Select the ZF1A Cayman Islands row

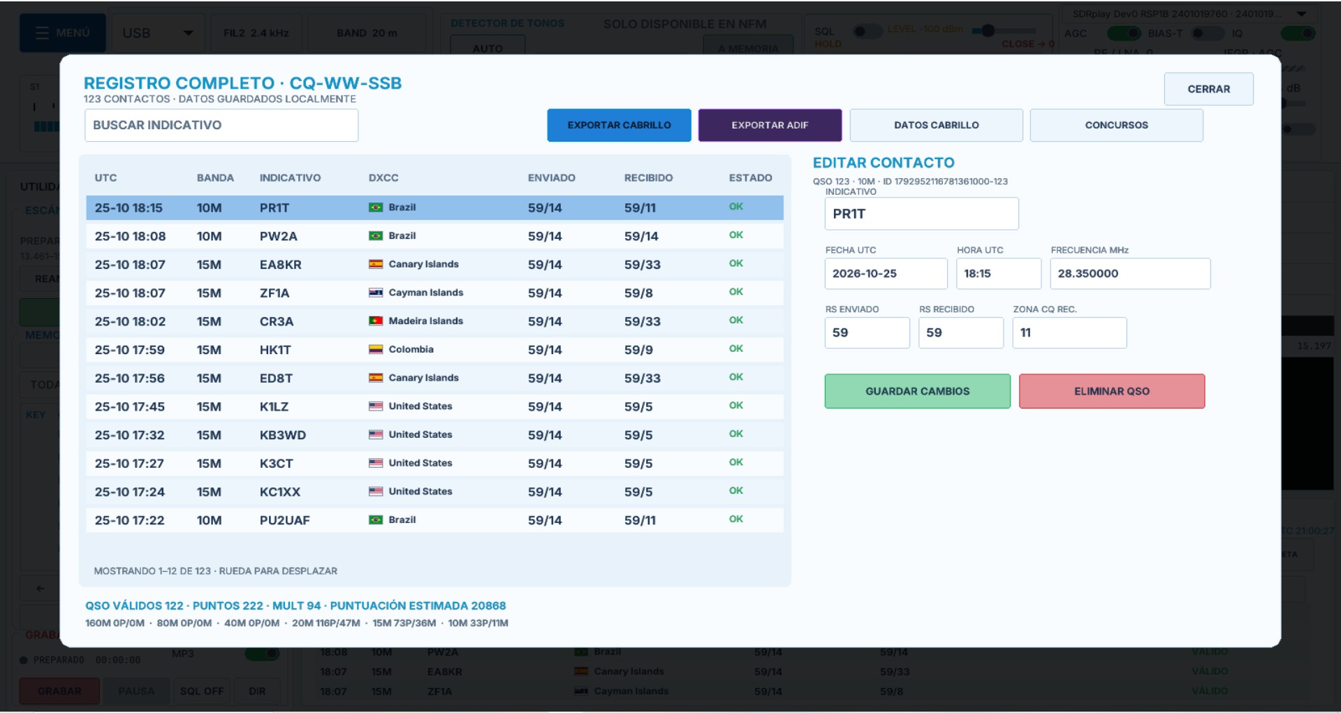(x=434, y=293)
